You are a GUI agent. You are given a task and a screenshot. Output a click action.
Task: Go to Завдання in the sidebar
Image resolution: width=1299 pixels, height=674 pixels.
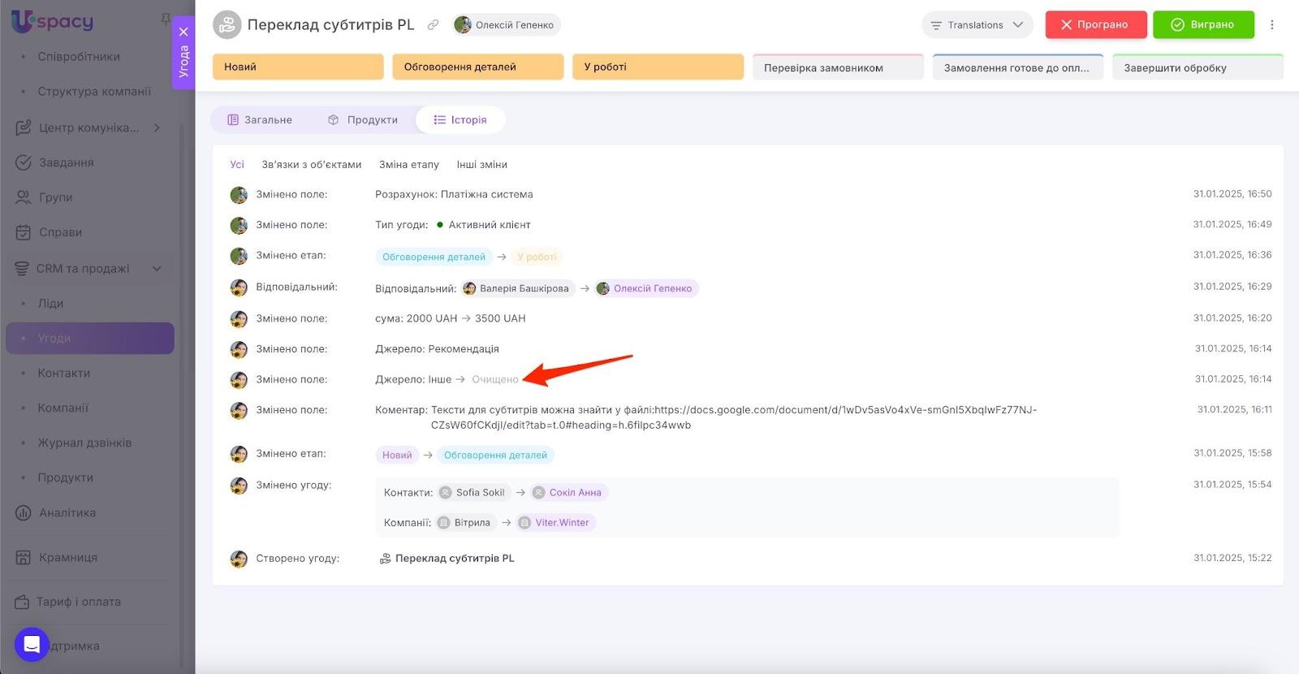(x=66, y=162)
